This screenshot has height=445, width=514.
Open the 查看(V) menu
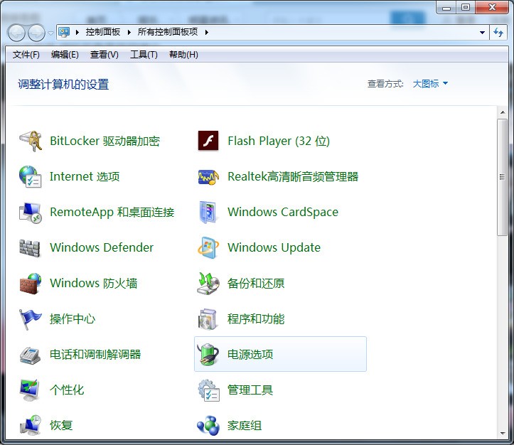point(105,55)
